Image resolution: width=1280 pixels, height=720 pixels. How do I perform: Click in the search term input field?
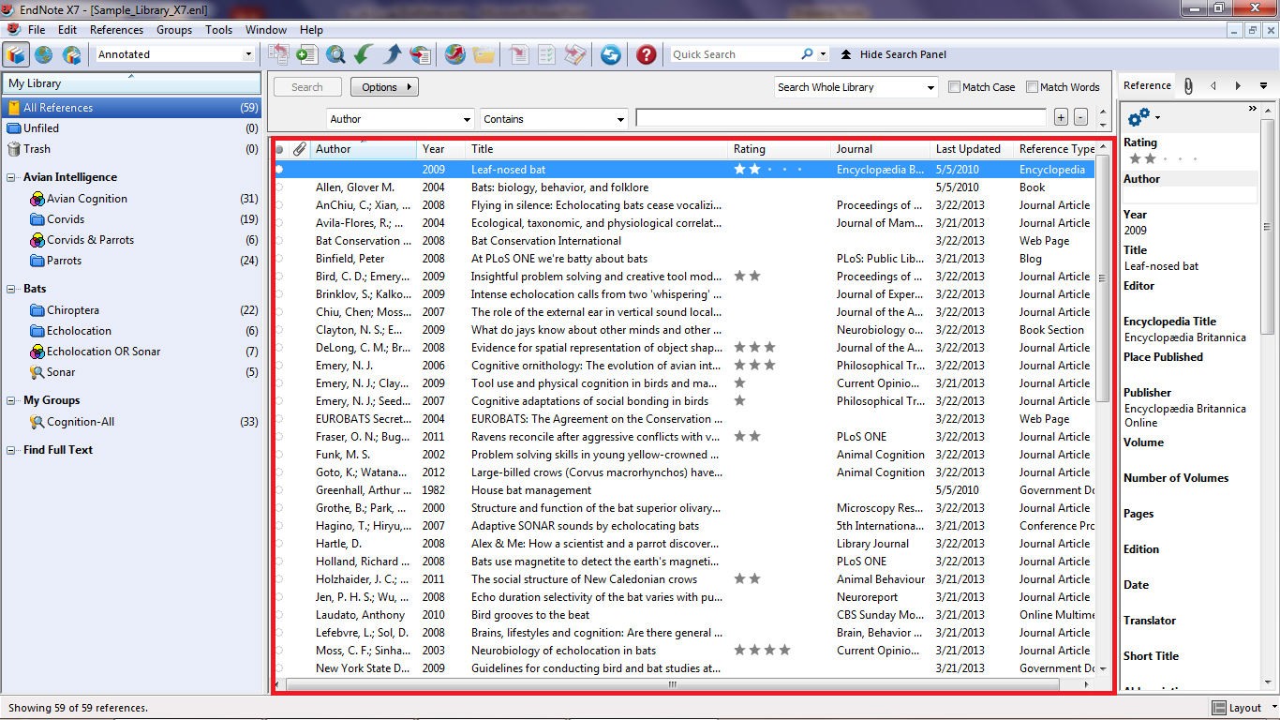(841, 117)
